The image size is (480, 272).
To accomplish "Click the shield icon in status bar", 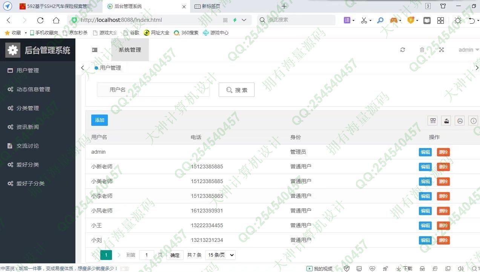I will pos(347,269).
